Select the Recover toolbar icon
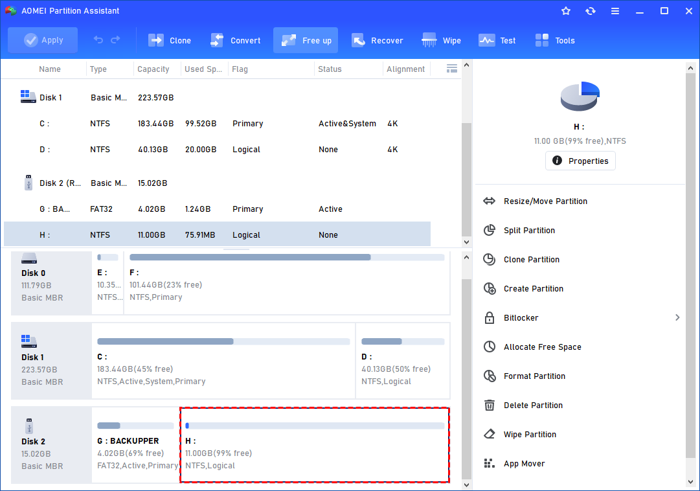Screen dimensions: 700x491 pos(359,40)
